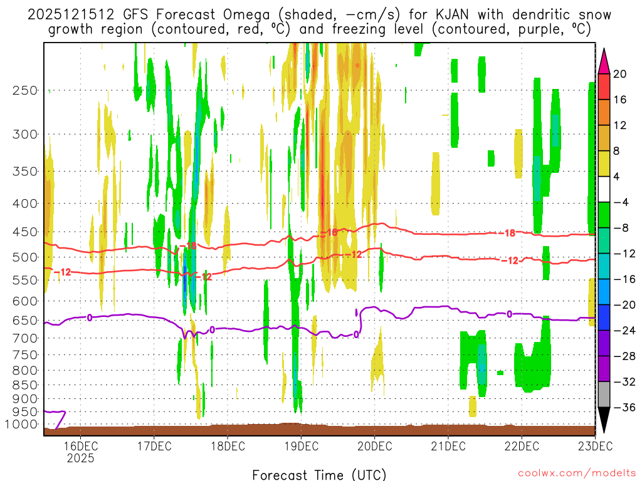Click the dark orange 12 to 16 colorbar swatch
This screenshot has width=642, height=481.
(x=604, y=113)
